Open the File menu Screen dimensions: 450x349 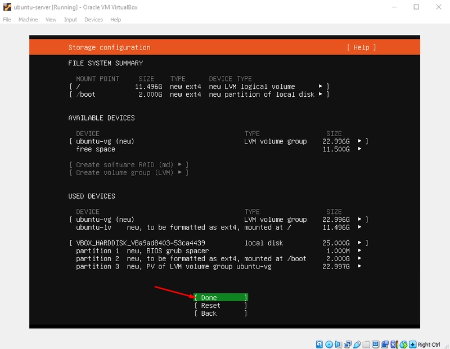click(x=7, y=20)
